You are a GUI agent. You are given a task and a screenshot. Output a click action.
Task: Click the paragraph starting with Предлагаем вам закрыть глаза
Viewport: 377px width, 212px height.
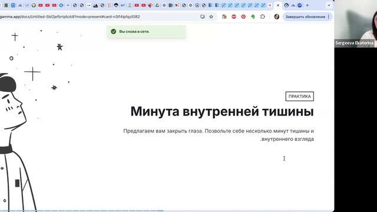(219, 135)
